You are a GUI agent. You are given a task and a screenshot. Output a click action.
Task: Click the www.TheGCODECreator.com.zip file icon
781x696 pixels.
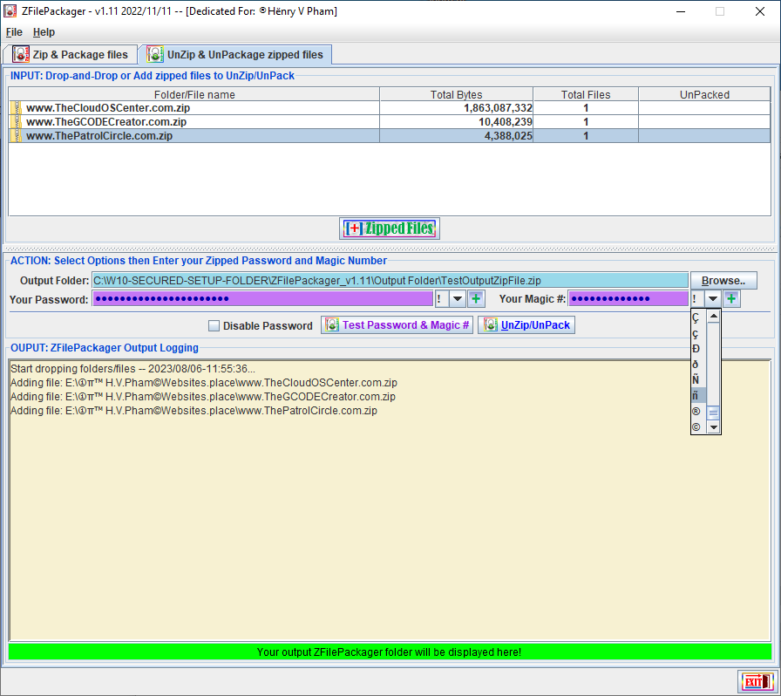[x=15, y=122]
